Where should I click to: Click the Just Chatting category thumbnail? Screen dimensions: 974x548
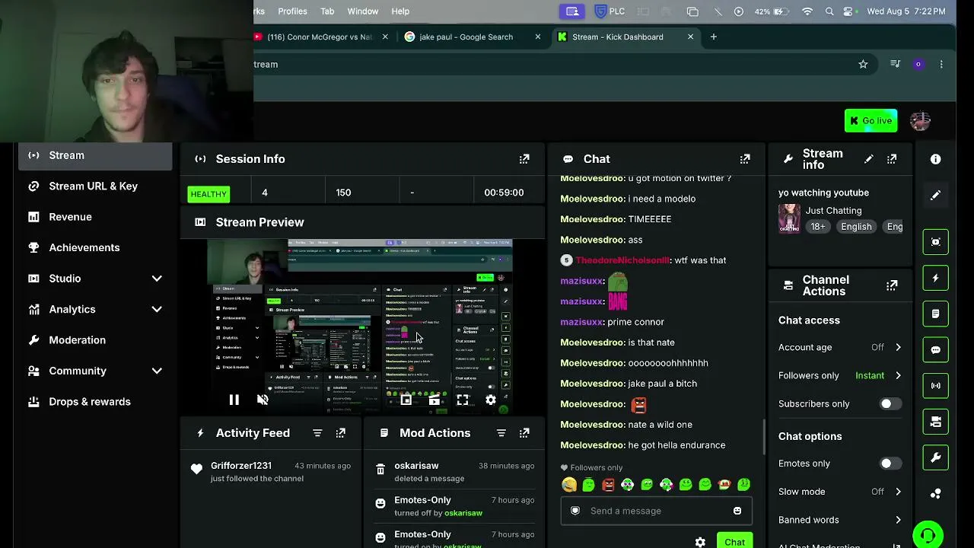click(x=789, y=218)
